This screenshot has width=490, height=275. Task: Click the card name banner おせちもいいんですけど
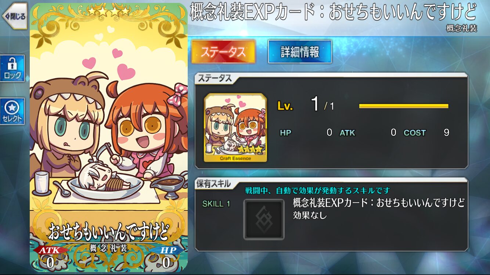(x=109, y=232)
